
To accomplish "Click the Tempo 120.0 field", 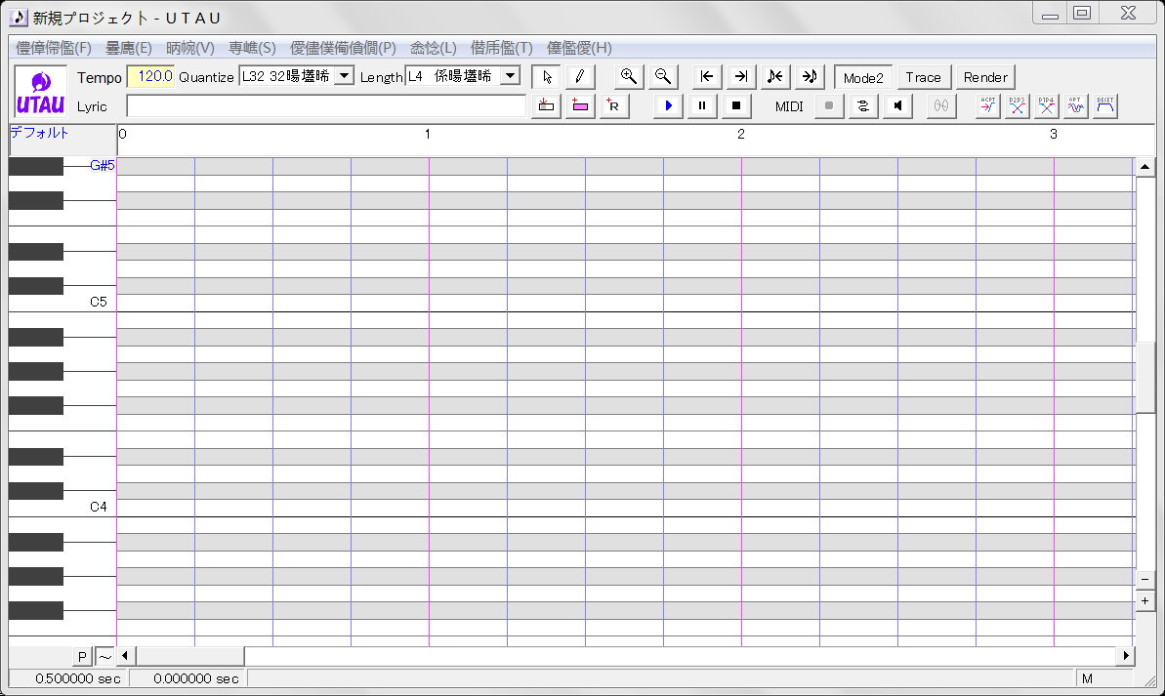I will tap(150, 76).
